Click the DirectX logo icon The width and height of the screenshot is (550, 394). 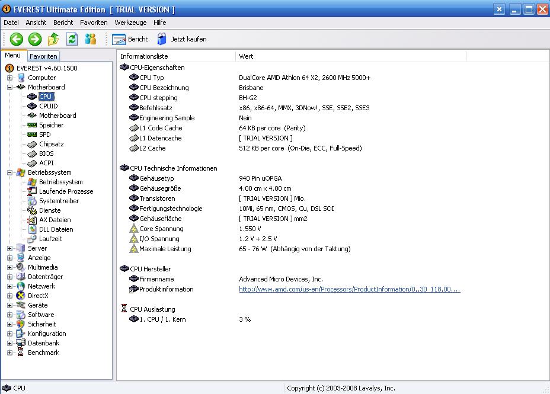coord(21,296)
